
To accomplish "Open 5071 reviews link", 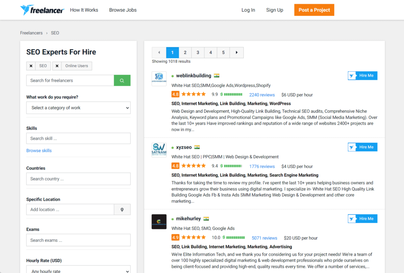I will click(264, 238).
